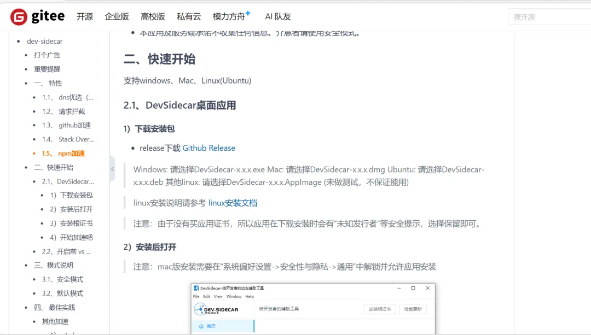Select 3) 安装根证书 outline entry
Image resolution: width=591 pixels, height=335 pixels.
tap(71, 224)
